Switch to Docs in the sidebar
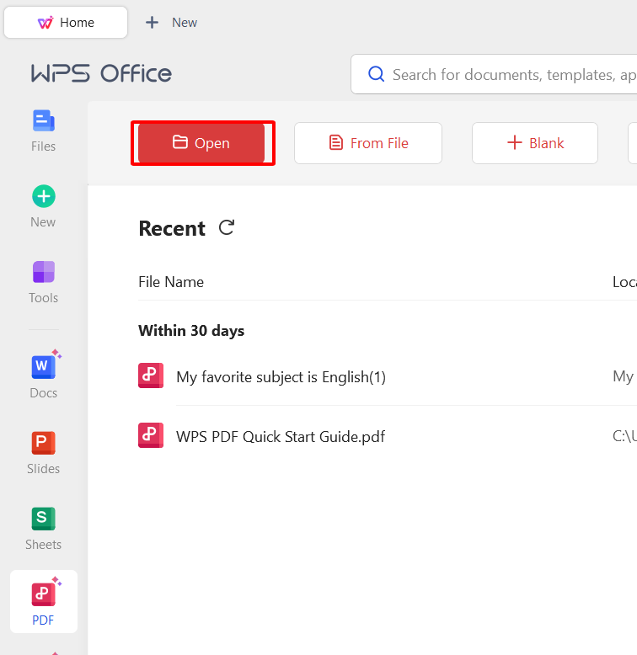 point(43,368)
